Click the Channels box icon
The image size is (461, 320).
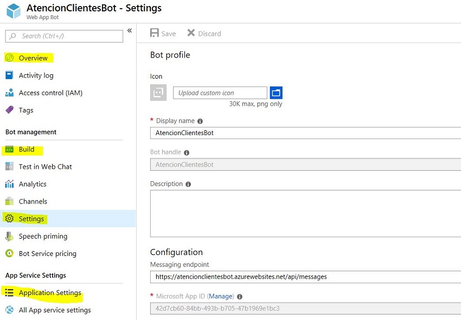(x=9, y=201)
